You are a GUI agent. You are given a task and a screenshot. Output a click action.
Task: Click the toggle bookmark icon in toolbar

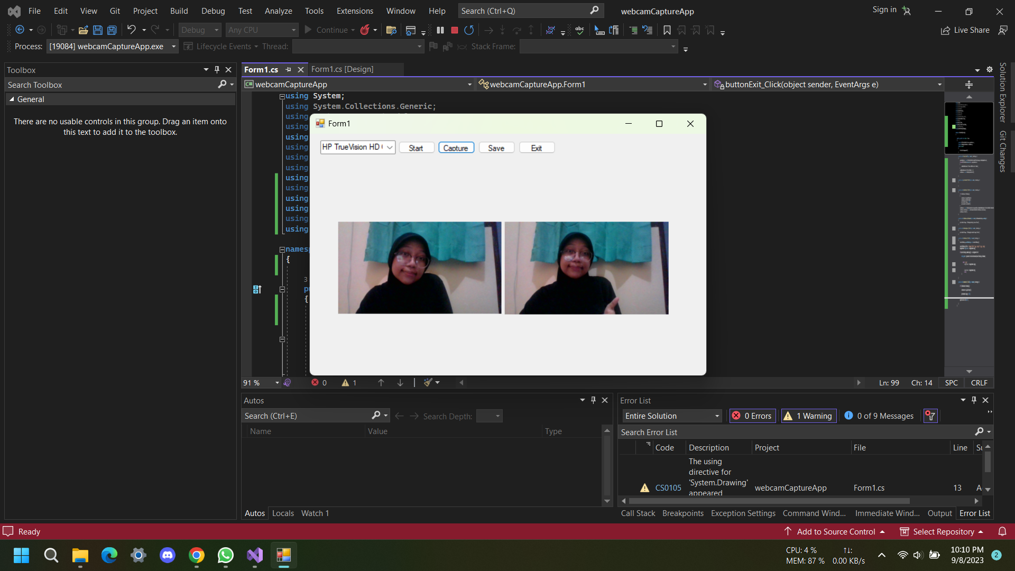click(667, 30)
